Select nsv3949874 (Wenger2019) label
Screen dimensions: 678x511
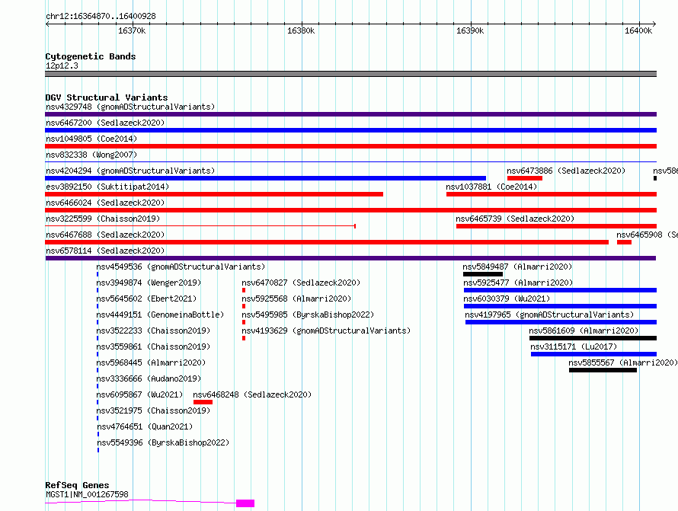[149, 283]
